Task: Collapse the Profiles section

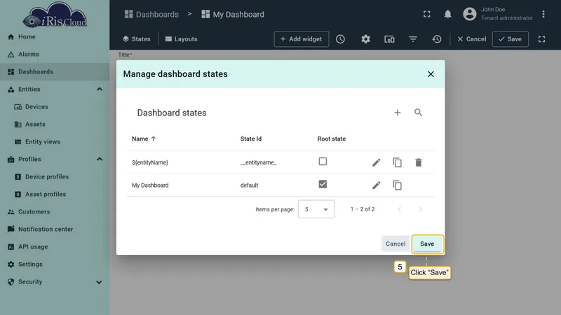Action: coord(100,160)
